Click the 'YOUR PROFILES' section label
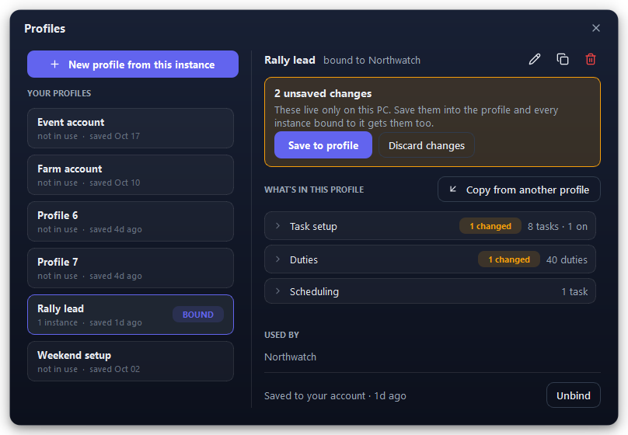This screenshot has width=628, height=435. tap(59, 93)
